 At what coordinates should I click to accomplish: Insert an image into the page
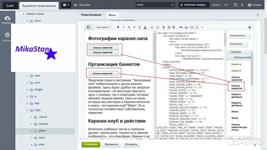point(186,27)
